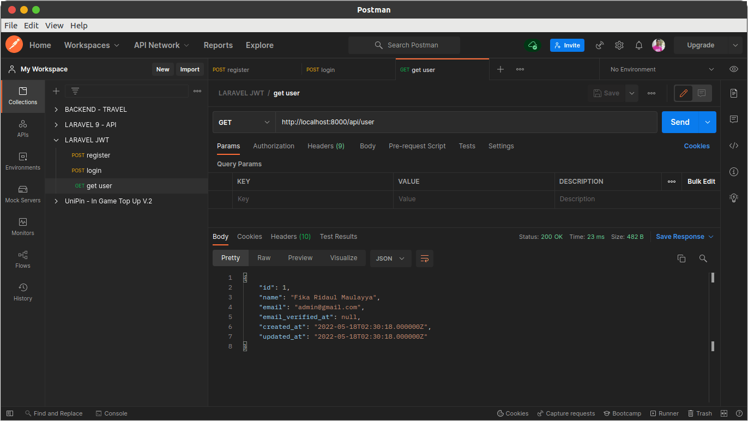Open the Mock Servers sidebar section

click(23, 194)
